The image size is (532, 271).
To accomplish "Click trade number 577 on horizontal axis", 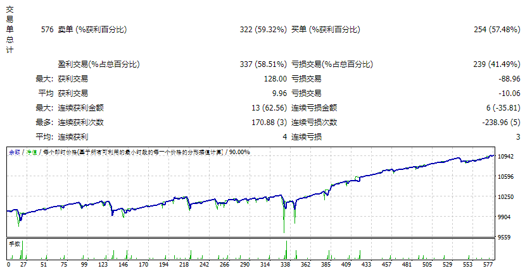I will coord(488,265).
